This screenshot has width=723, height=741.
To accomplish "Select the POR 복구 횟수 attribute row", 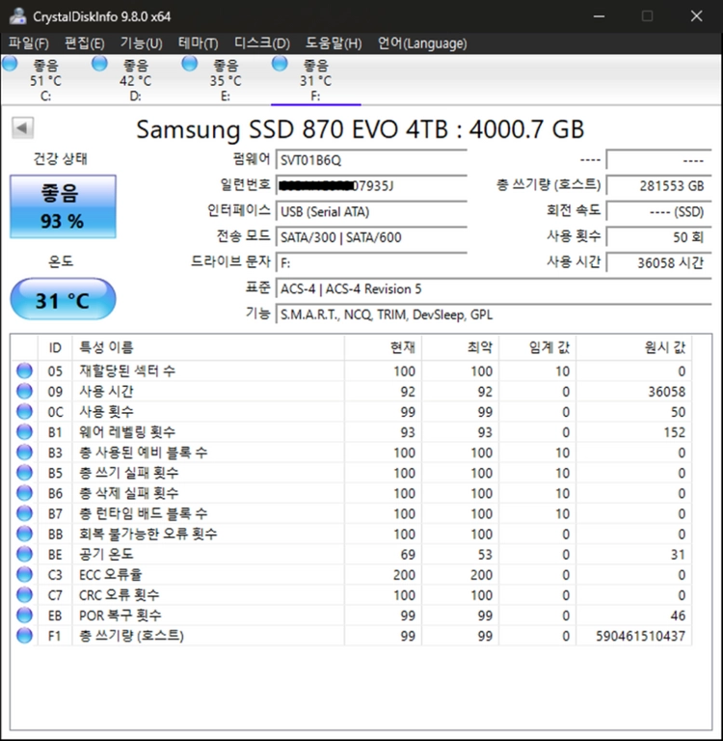I will coord(351,615).
